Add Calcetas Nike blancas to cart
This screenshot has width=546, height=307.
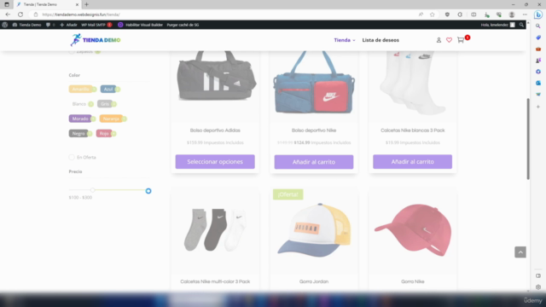pos(412,162)
